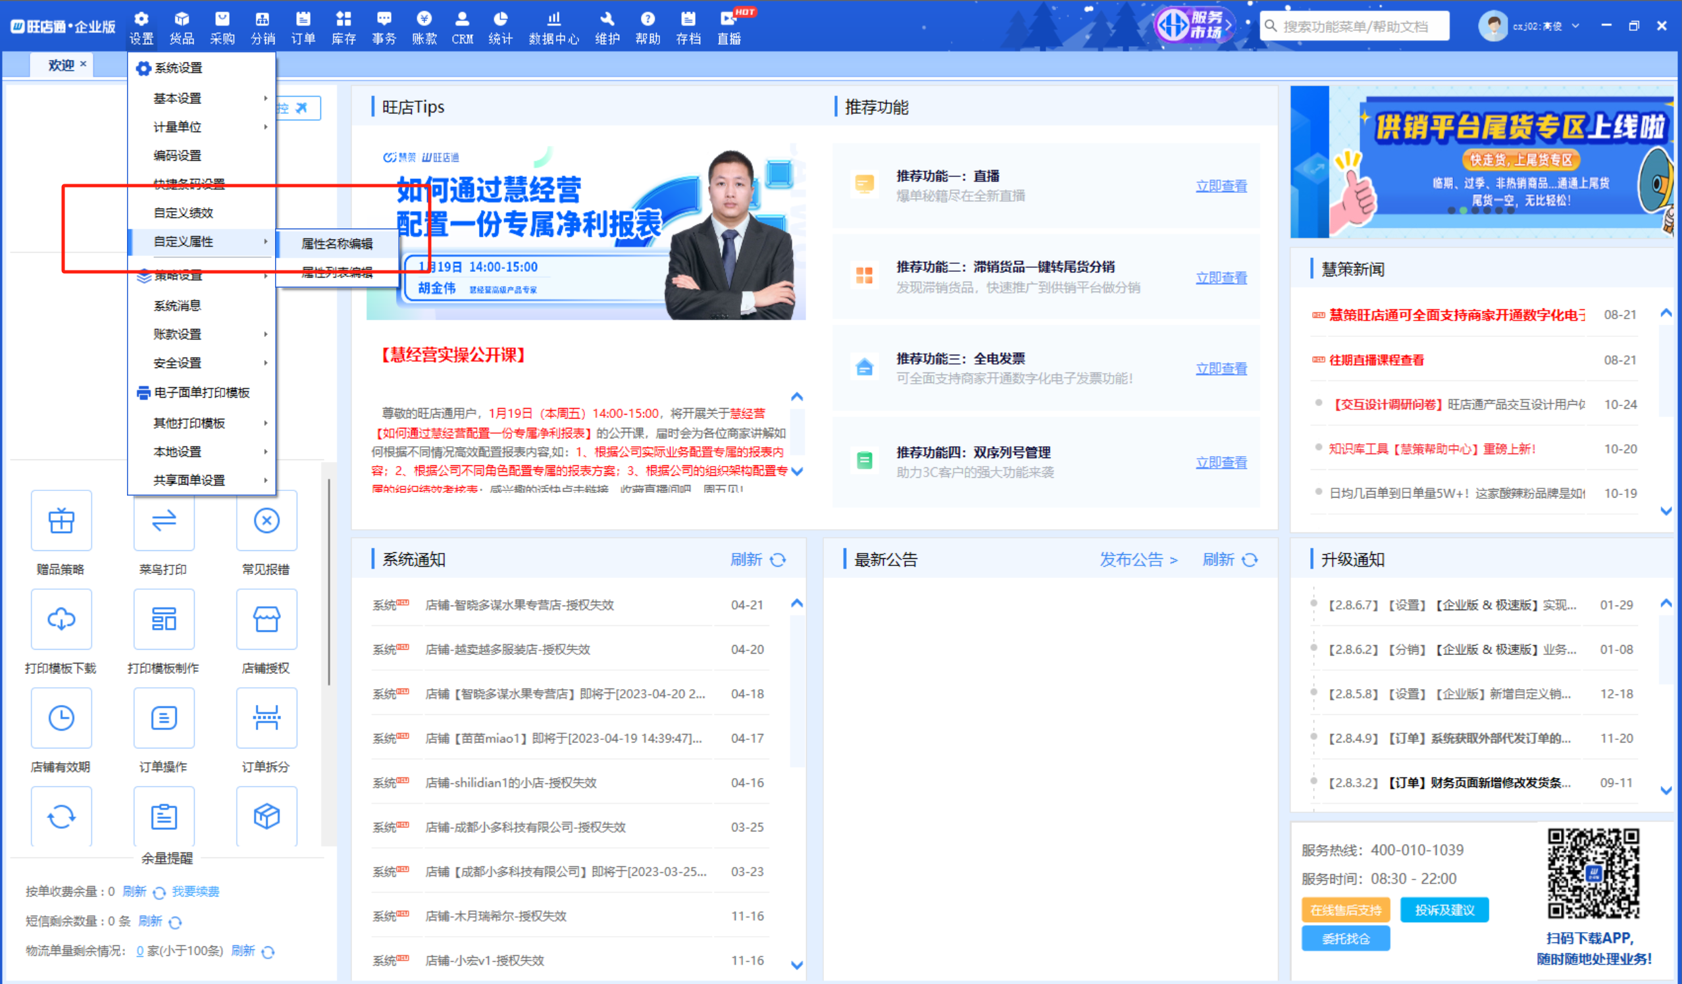Open notice 店铺-越卖越多服装店-授权失效
This screenshot has width=1682, height=984.
(x=507, y=650)
